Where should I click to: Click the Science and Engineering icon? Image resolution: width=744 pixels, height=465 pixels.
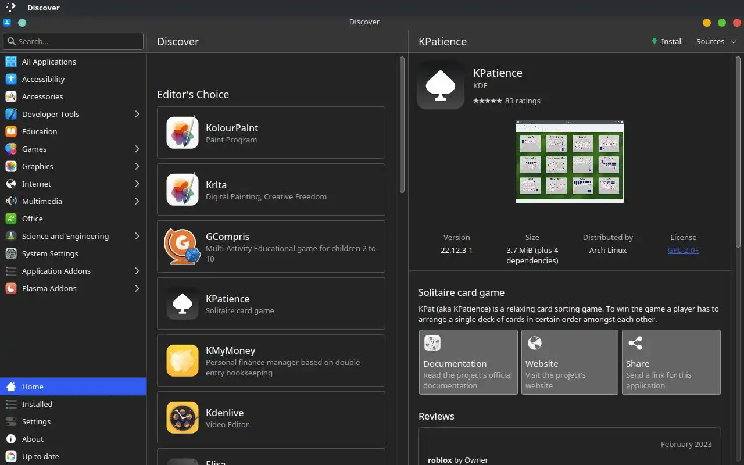[11, 236]
